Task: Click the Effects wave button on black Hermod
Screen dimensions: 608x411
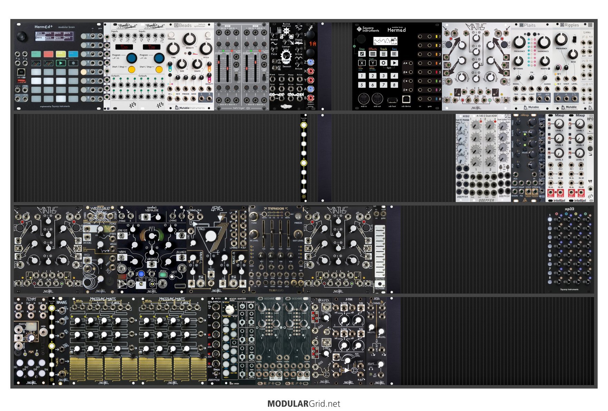Action: tap(373, 54)
